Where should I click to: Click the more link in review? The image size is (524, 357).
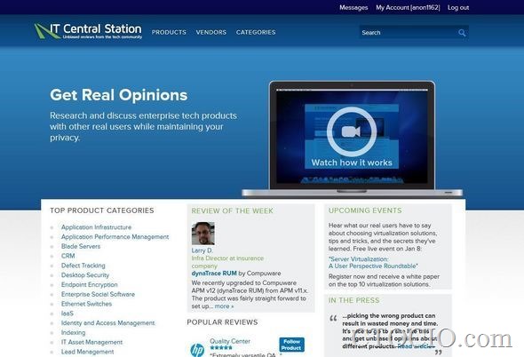point(224,306)
